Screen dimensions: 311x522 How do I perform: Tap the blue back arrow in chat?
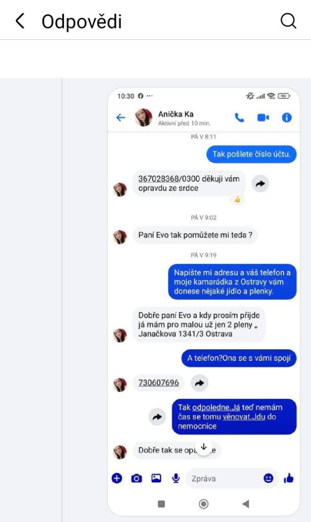120,117
